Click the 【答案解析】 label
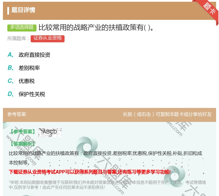 tap(23, 144)
